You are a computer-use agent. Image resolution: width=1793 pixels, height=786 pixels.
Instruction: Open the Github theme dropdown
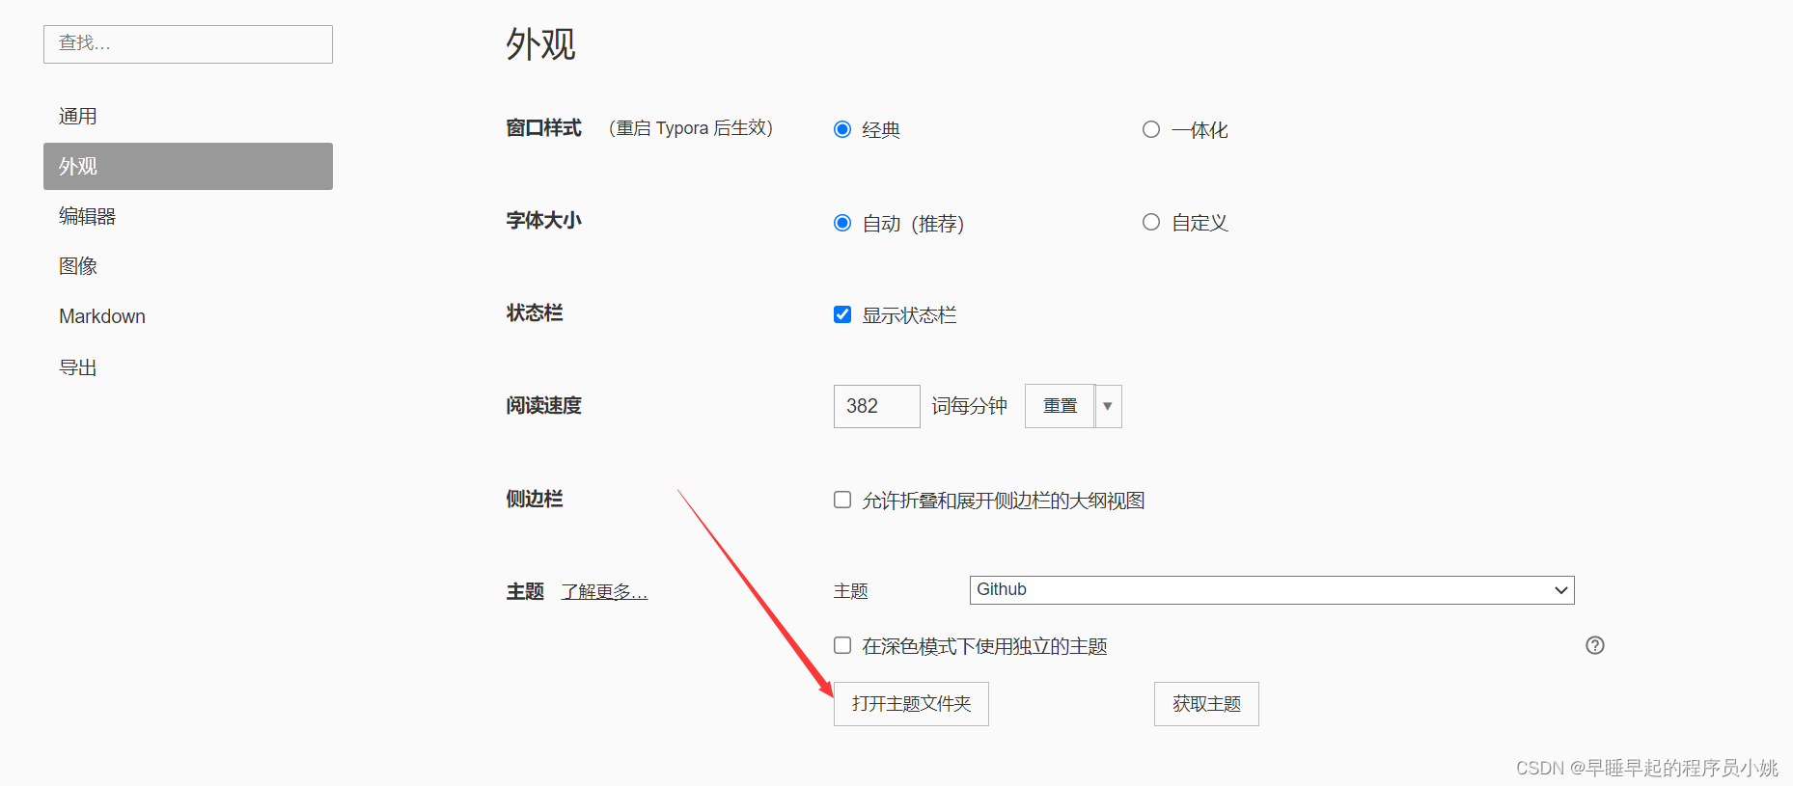pyautogui.click(x=1272, y=590)
